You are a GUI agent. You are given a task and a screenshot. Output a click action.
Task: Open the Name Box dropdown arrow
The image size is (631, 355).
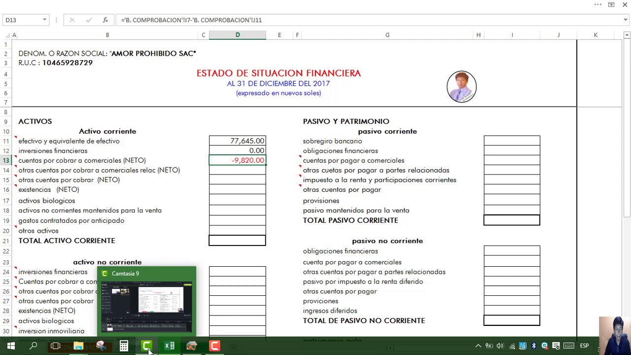click(x=44, y=20)
